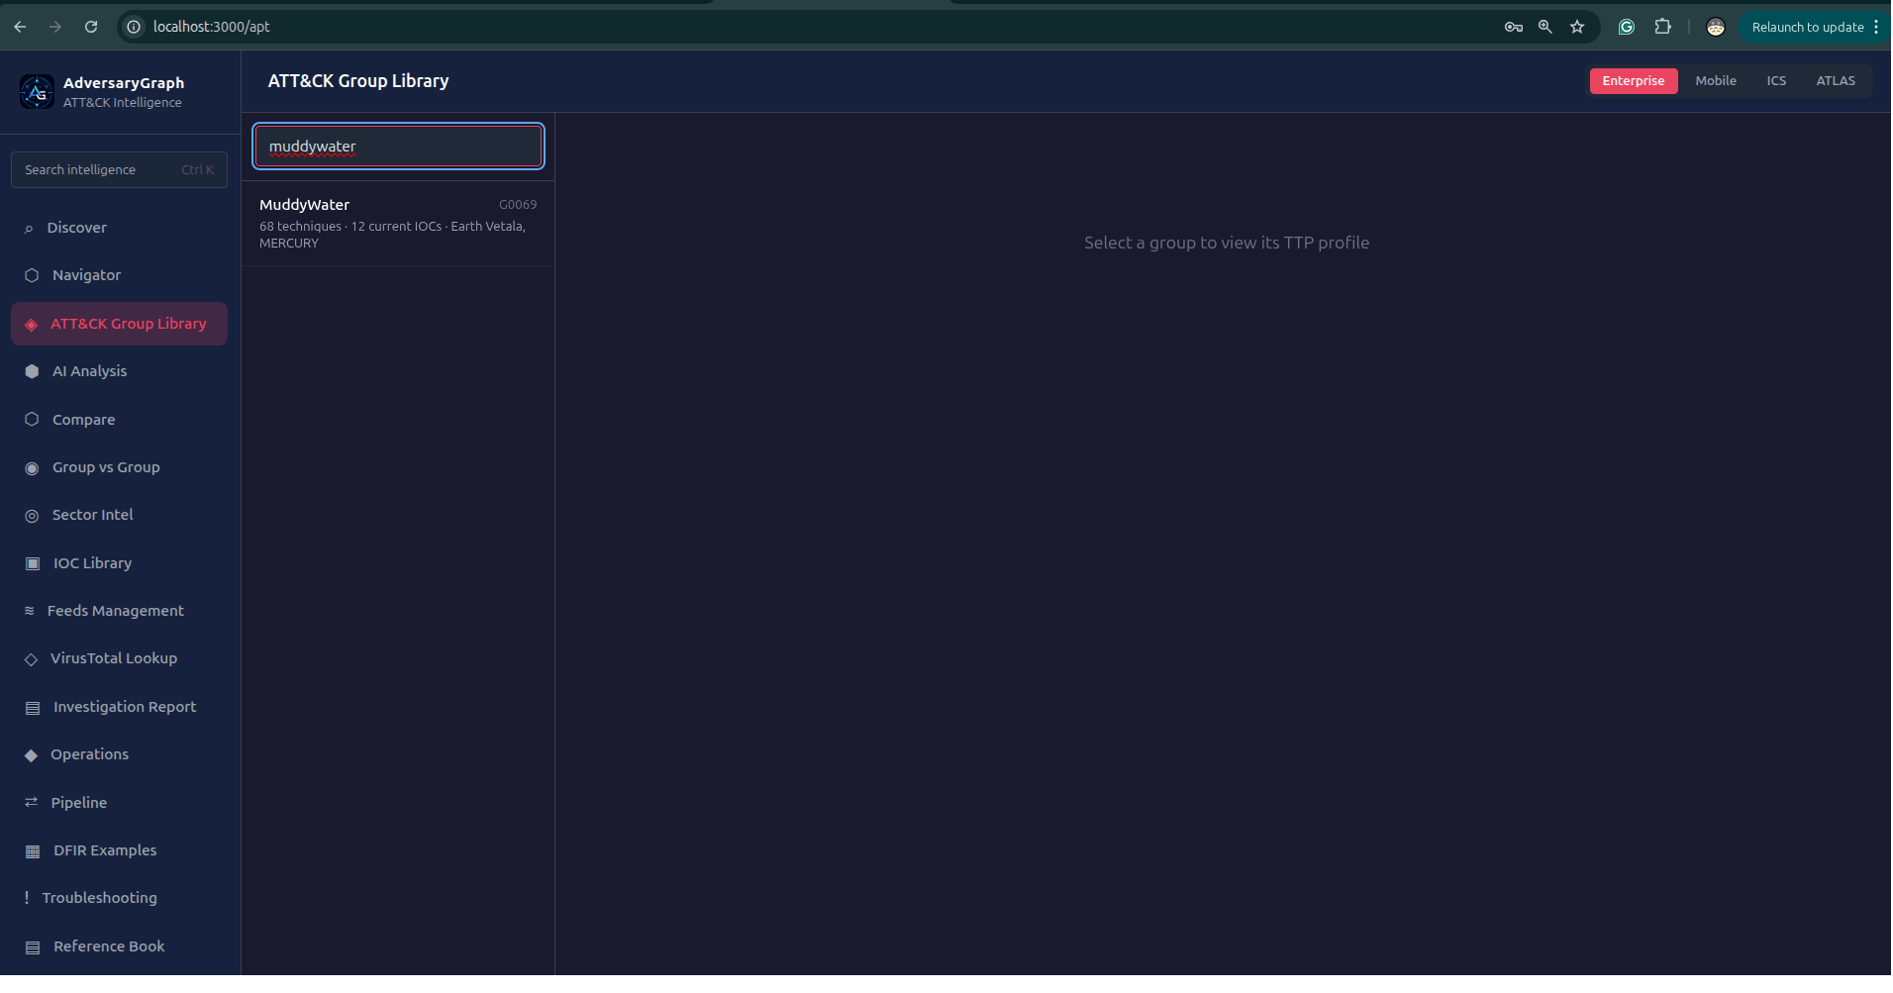Click the AI Analysis hexagon icon
This screenshot has width=1893, height=993.
(32, 371)
